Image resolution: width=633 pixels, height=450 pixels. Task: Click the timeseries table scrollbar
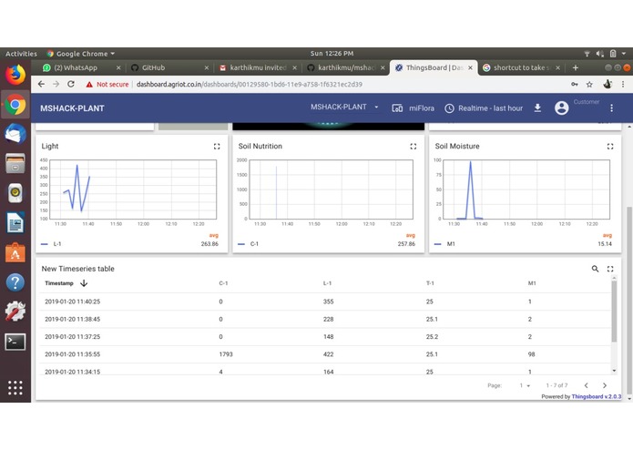tap(614, 312)
